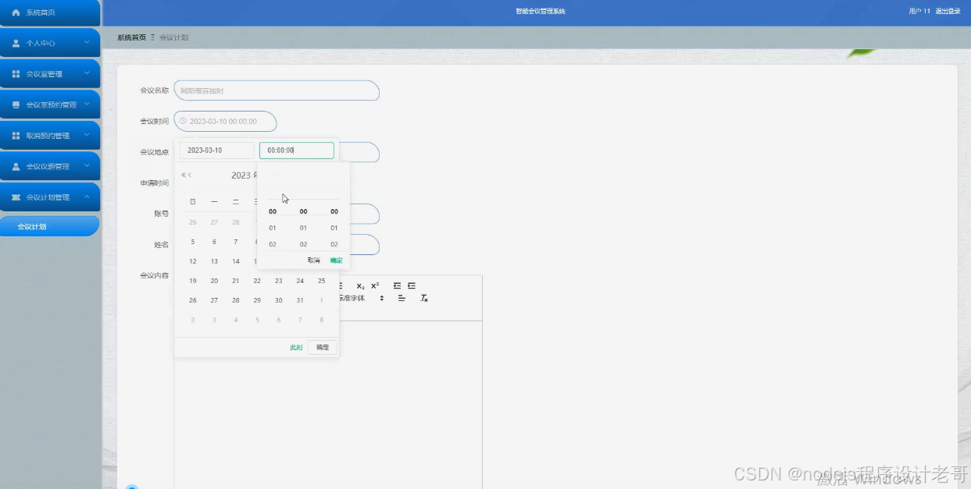Select day 20 in the calendar
Image resolution: width=971 pixels, height=489 pixels.
pyautogui.click(x=214, y=281)
